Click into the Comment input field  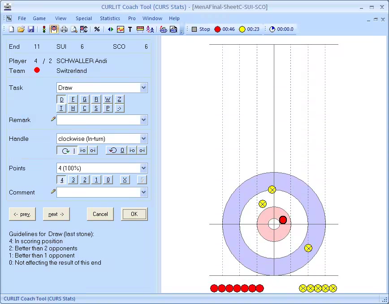pos(98,192)
